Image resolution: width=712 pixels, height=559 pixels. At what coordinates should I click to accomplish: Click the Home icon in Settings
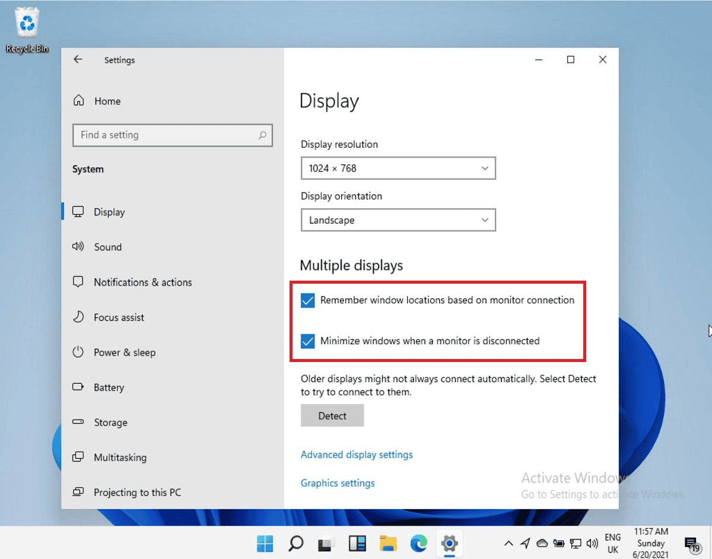[x=78, y=101]
